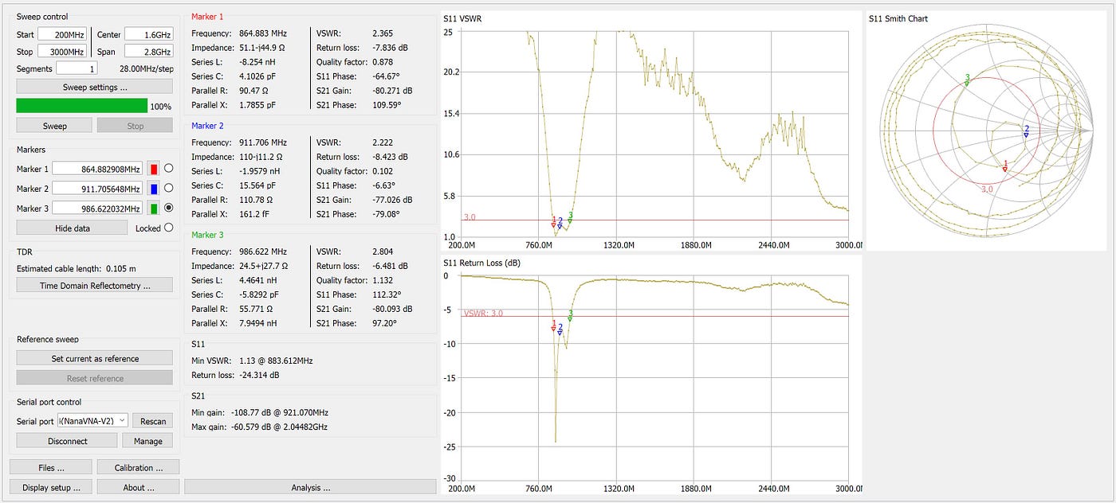This screenshot has height=503, width=1116.
Task: Click Marker 2 VSWR value 2.222
Action: point(383,142)
